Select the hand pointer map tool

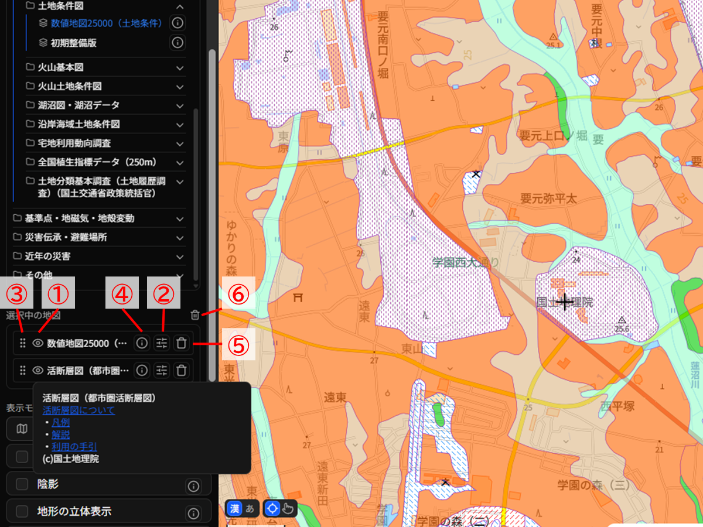[x=288, y=508]
